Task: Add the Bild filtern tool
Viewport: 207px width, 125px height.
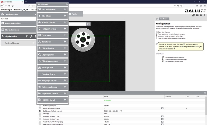Action: (x=65, y=16)
